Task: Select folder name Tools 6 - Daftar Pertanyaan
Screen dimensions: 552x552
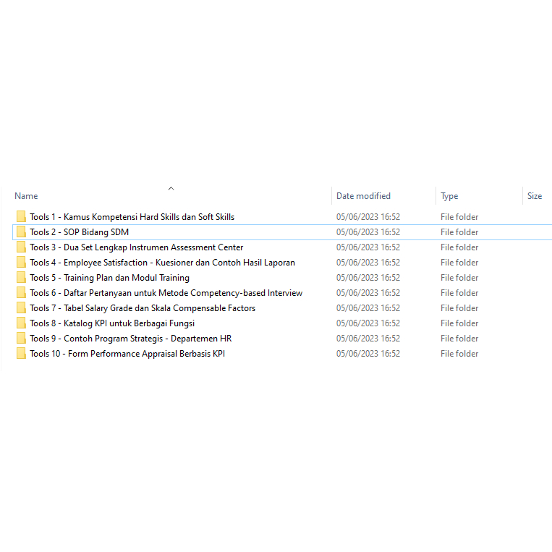Action: [x=166, y=292]
